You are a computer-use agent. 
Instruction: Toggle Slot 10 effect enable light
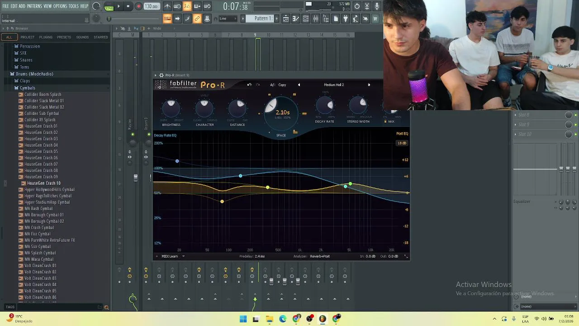tap(575, 134)
